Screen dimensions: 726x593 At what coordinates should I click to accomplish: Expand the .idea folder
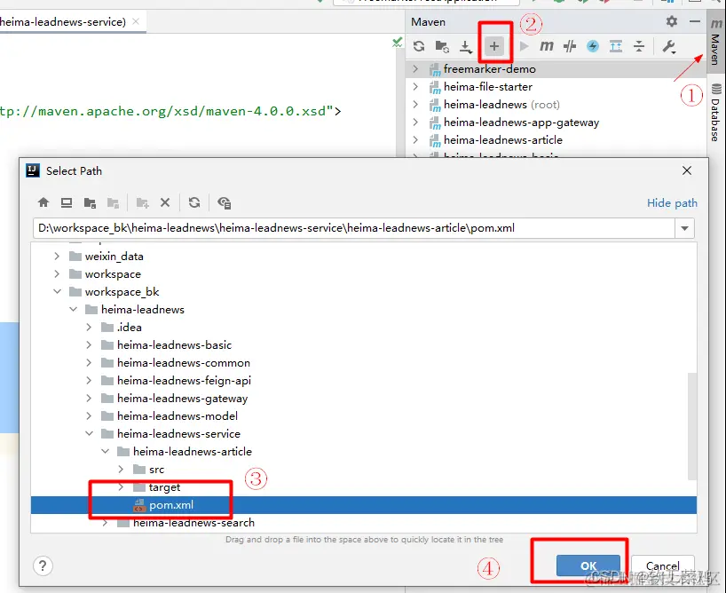[x=89, y=327]
